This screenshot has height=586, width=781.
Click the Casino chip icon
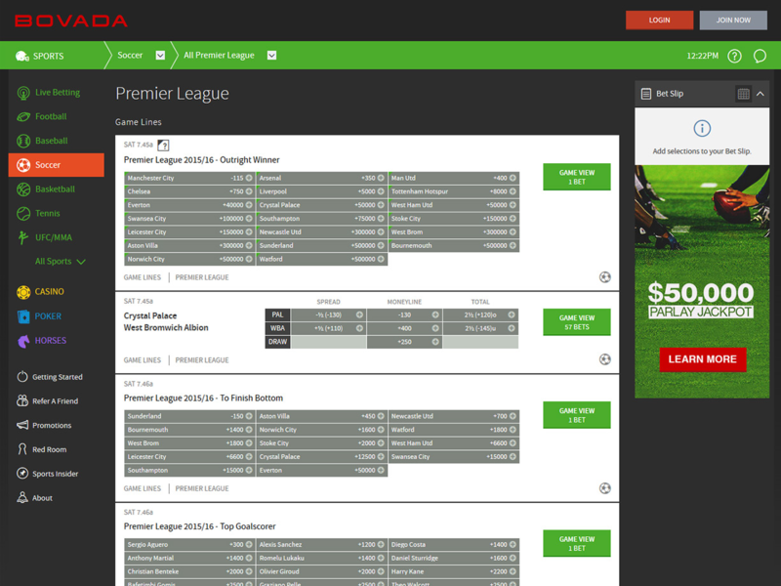22,291
